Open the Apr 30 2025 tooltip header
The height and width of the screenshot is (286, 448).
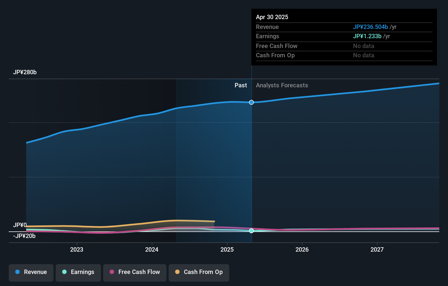point(272,17)
